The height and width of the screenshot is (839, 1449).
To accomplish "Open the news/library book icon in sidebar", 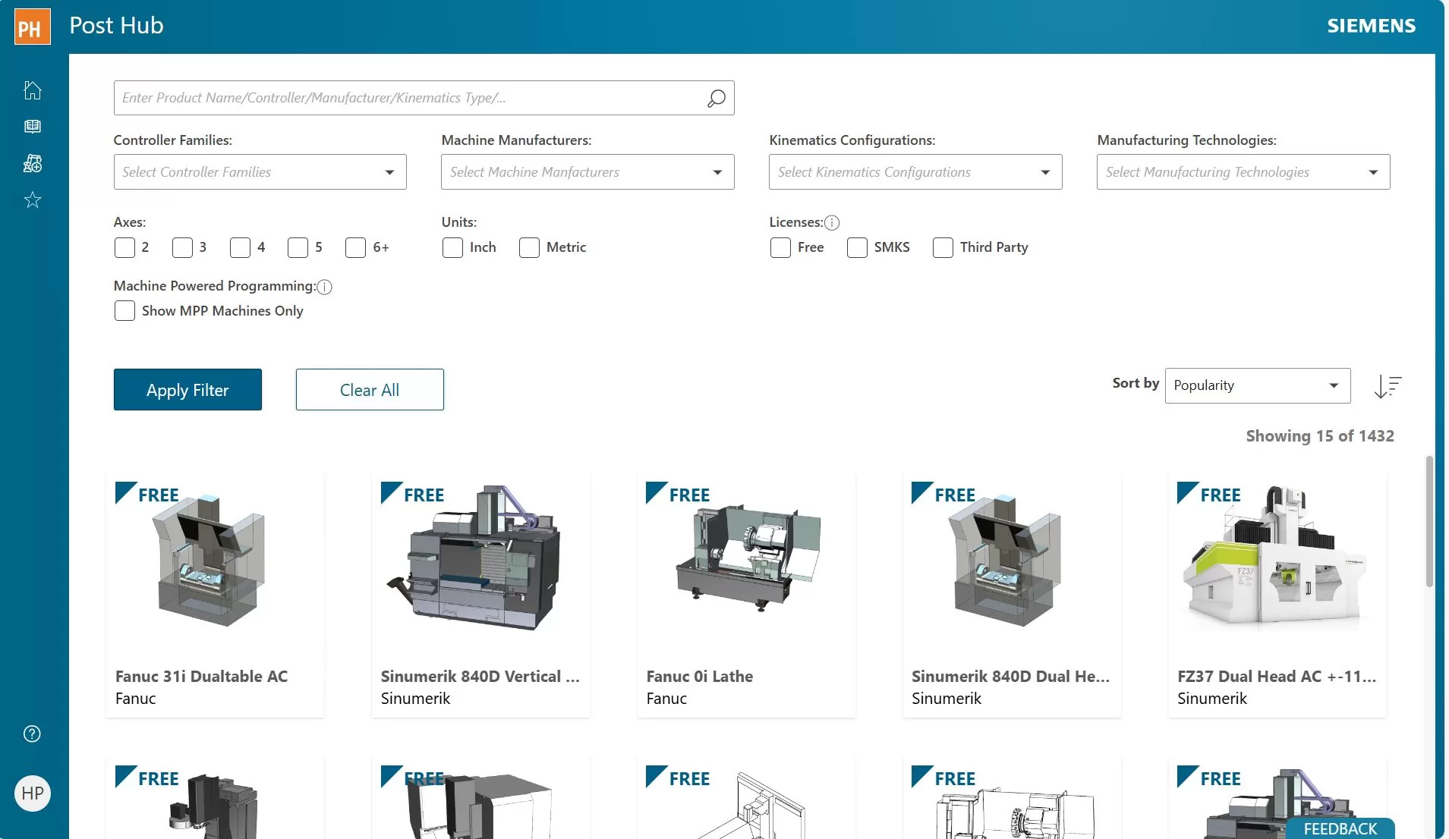I will coord(32,126).
